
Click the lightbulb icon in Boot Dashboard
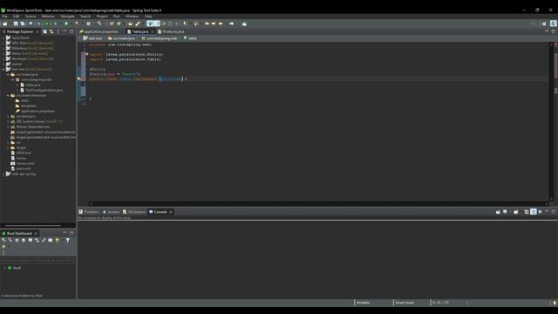point(58,241)
